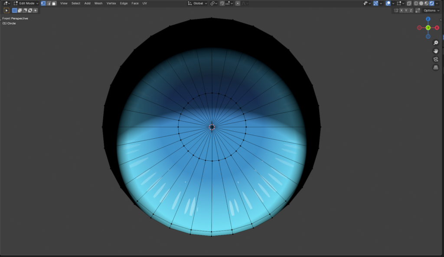
Task: Open the snapping options dropdown
Action: click(x=229, y=3)
